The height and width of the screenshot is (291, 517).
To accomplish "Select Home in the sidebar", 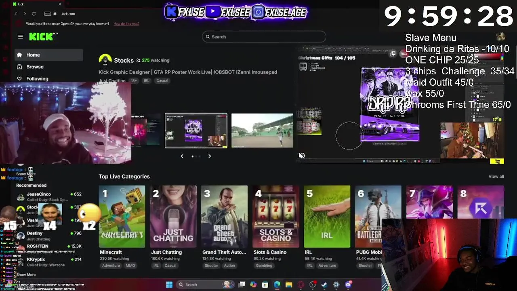I will click(x=49, y=55).
